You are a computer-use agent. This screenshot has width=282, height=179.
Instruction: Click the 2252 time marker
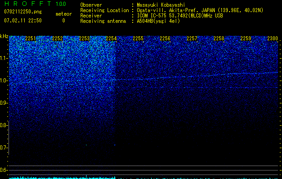[57, 38]
